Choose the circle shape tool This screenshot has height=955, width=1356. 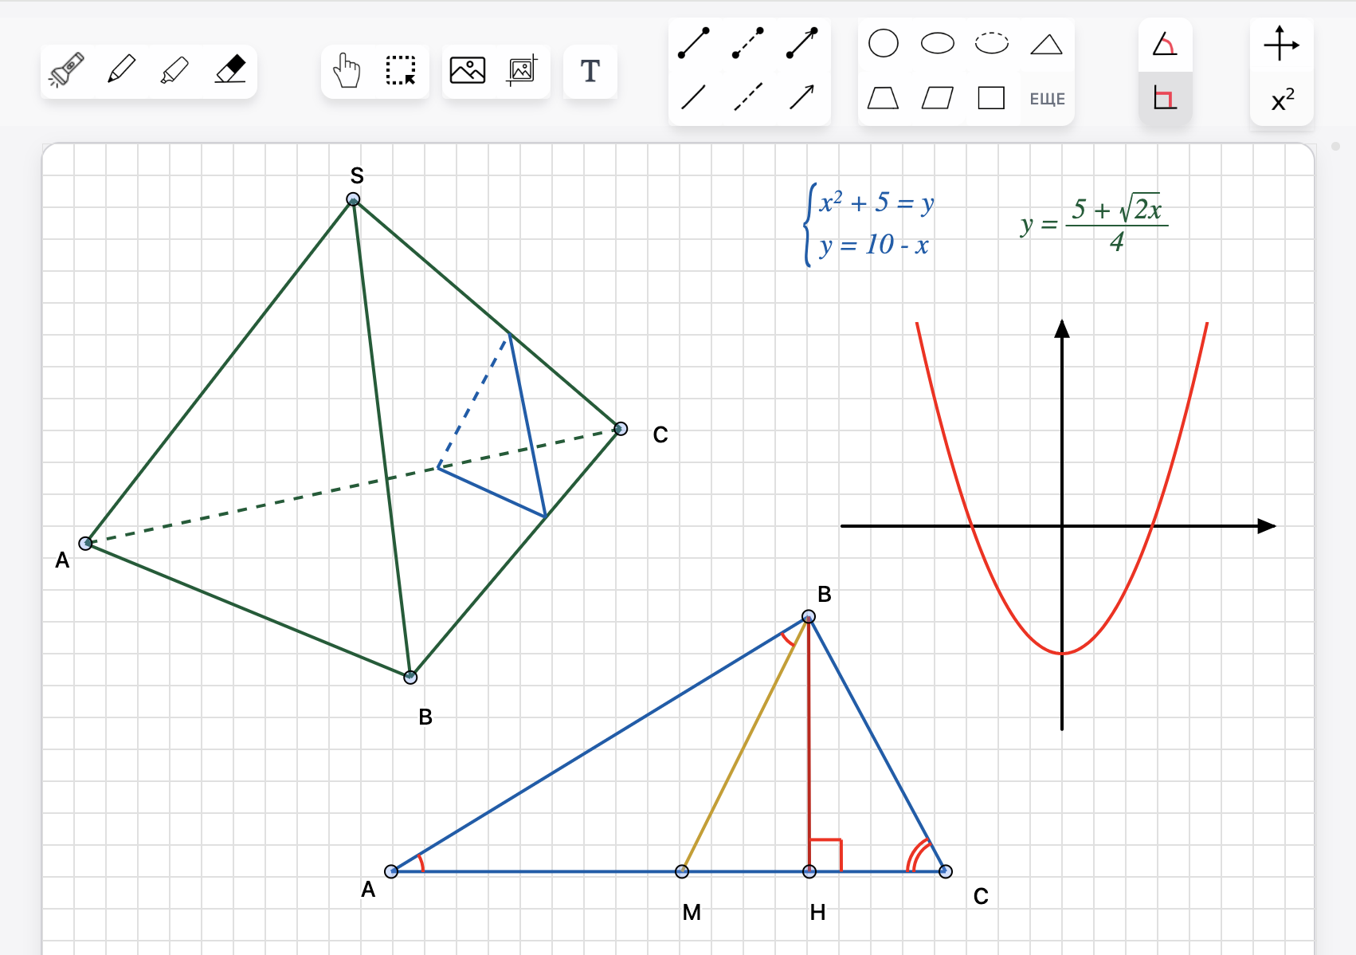[883, 44]
